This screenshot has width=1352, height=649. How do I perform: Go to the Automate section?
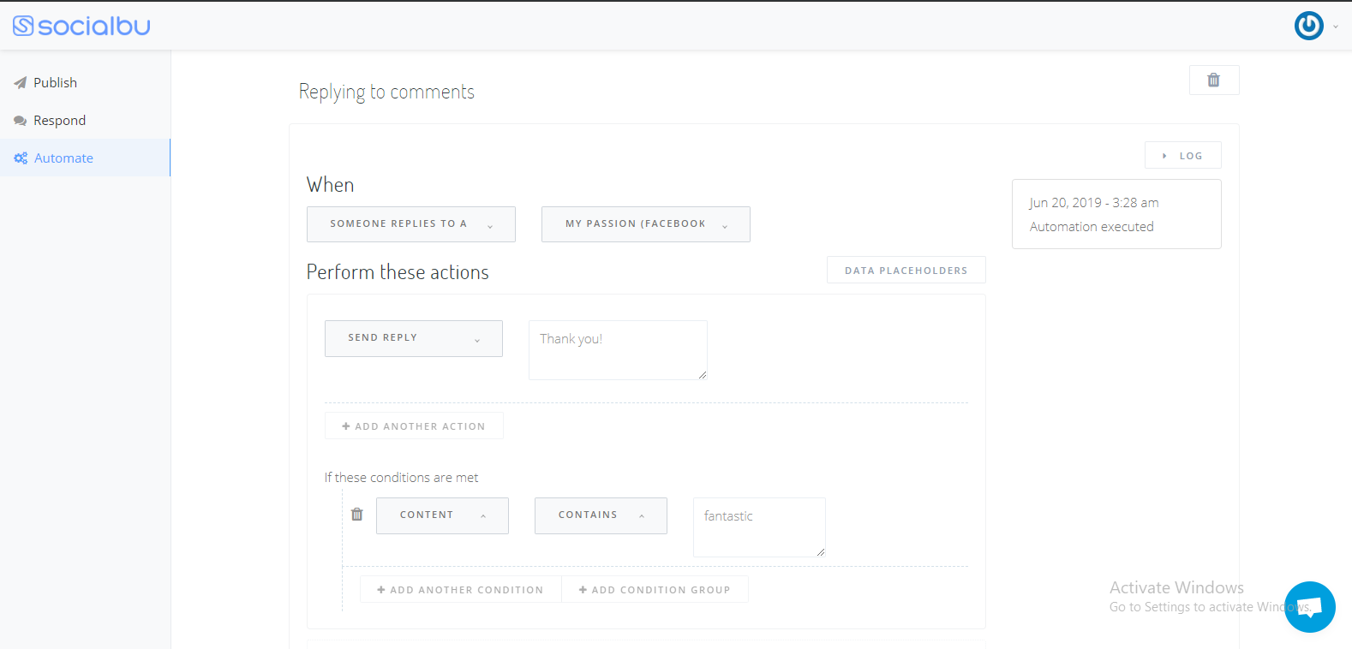click(85, 158)
